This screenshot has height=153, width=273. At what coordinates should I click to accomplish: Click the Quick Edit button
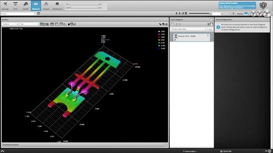click(226, 151)
